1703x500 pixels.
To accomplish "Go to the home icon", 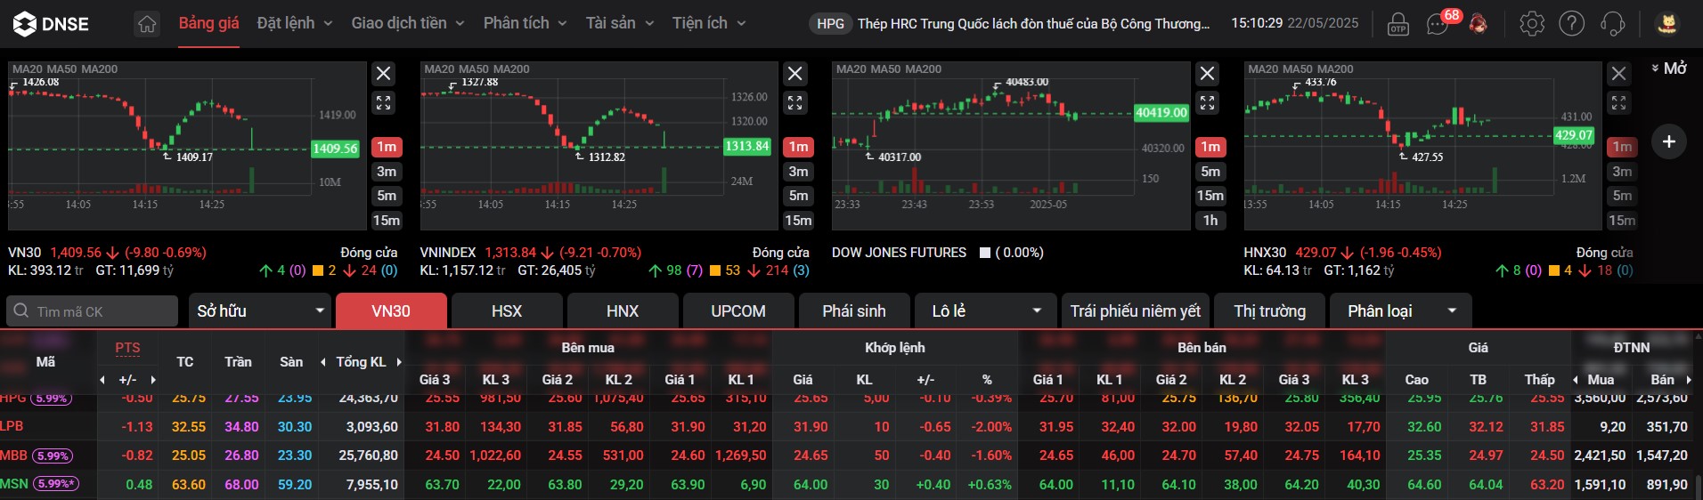I will coord(147,24).
